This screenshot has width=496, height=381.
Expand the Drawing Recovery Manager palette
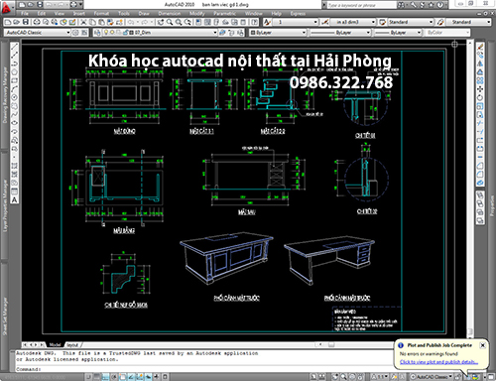tap(5, 95)
